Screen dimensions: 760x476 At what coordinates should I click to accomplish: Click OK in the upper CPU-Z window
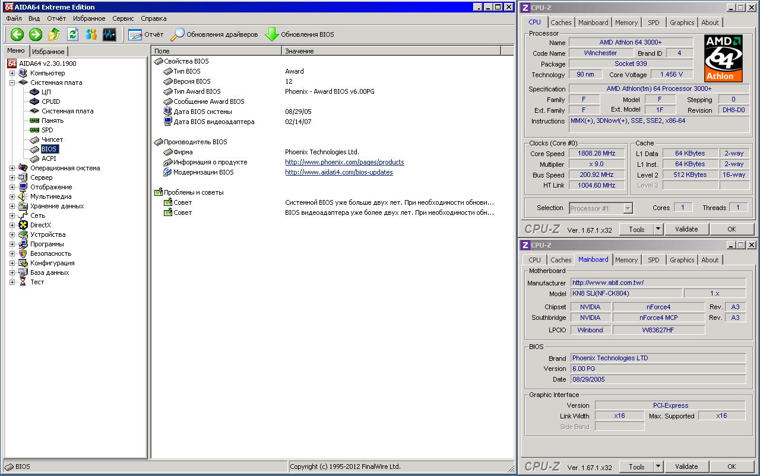[x=731, y=229]
